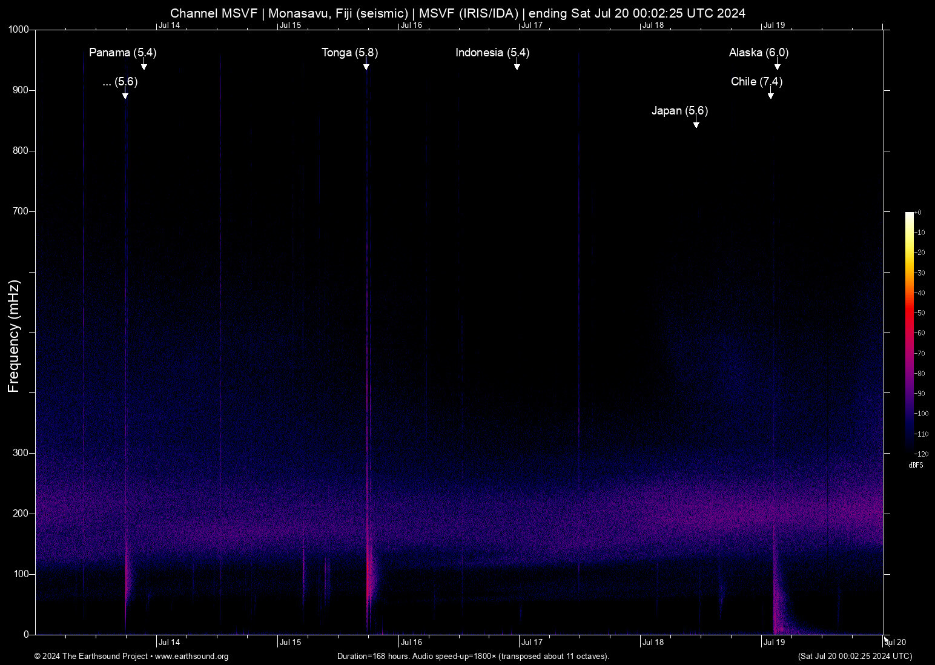Click the 'Duration=168 hours' caption text
Screen dimensions: 935x665
pos(473,657)
